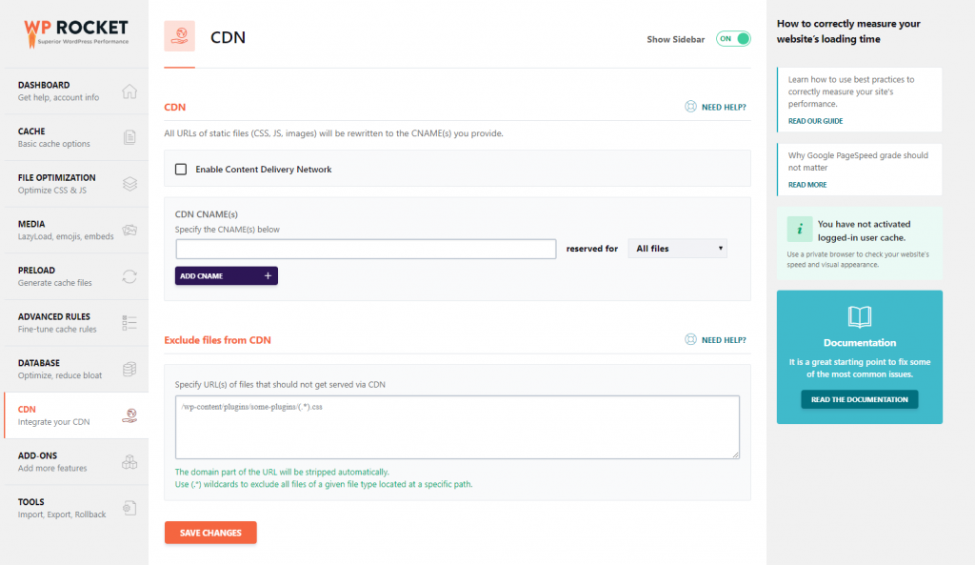Click the Add-ons cubes icon
The height and width of the screenshot is (565, 975).
coord(129,462)
